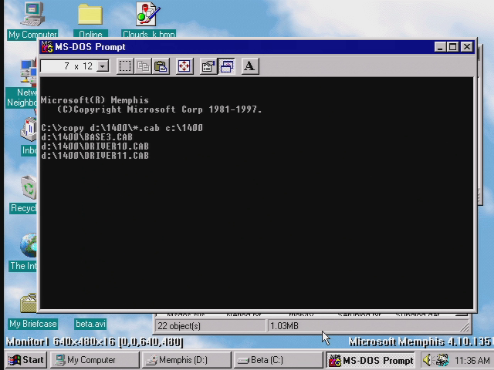
Task: Switch to Beta (C:) taskbar button
Action: 279,360
